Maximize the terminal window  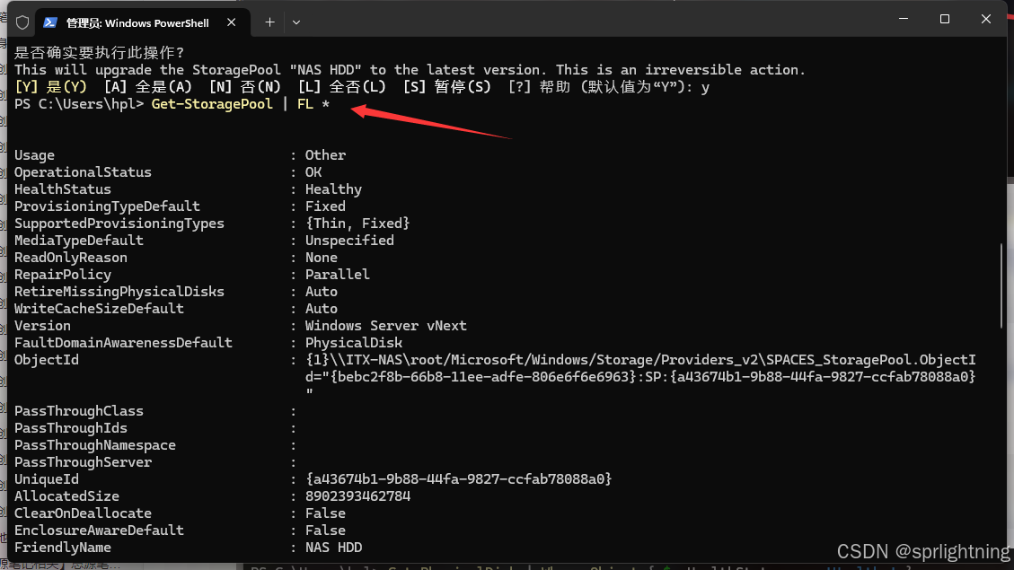pyautogui.click(x=945, y=19)
